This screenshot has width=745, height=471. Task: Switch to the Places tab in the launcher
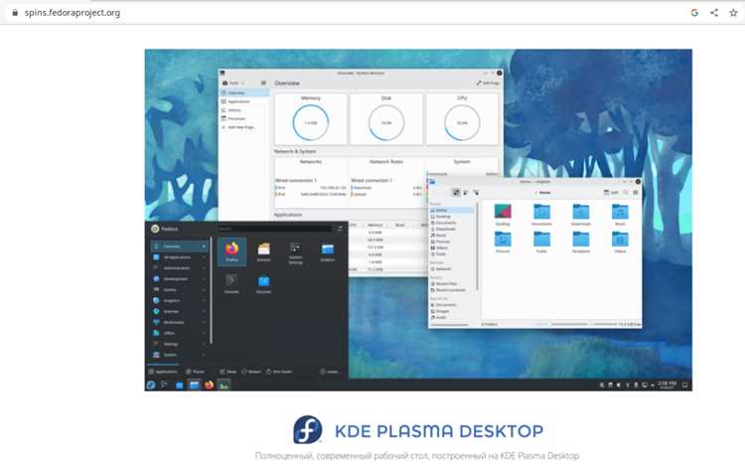coord(196,372)
